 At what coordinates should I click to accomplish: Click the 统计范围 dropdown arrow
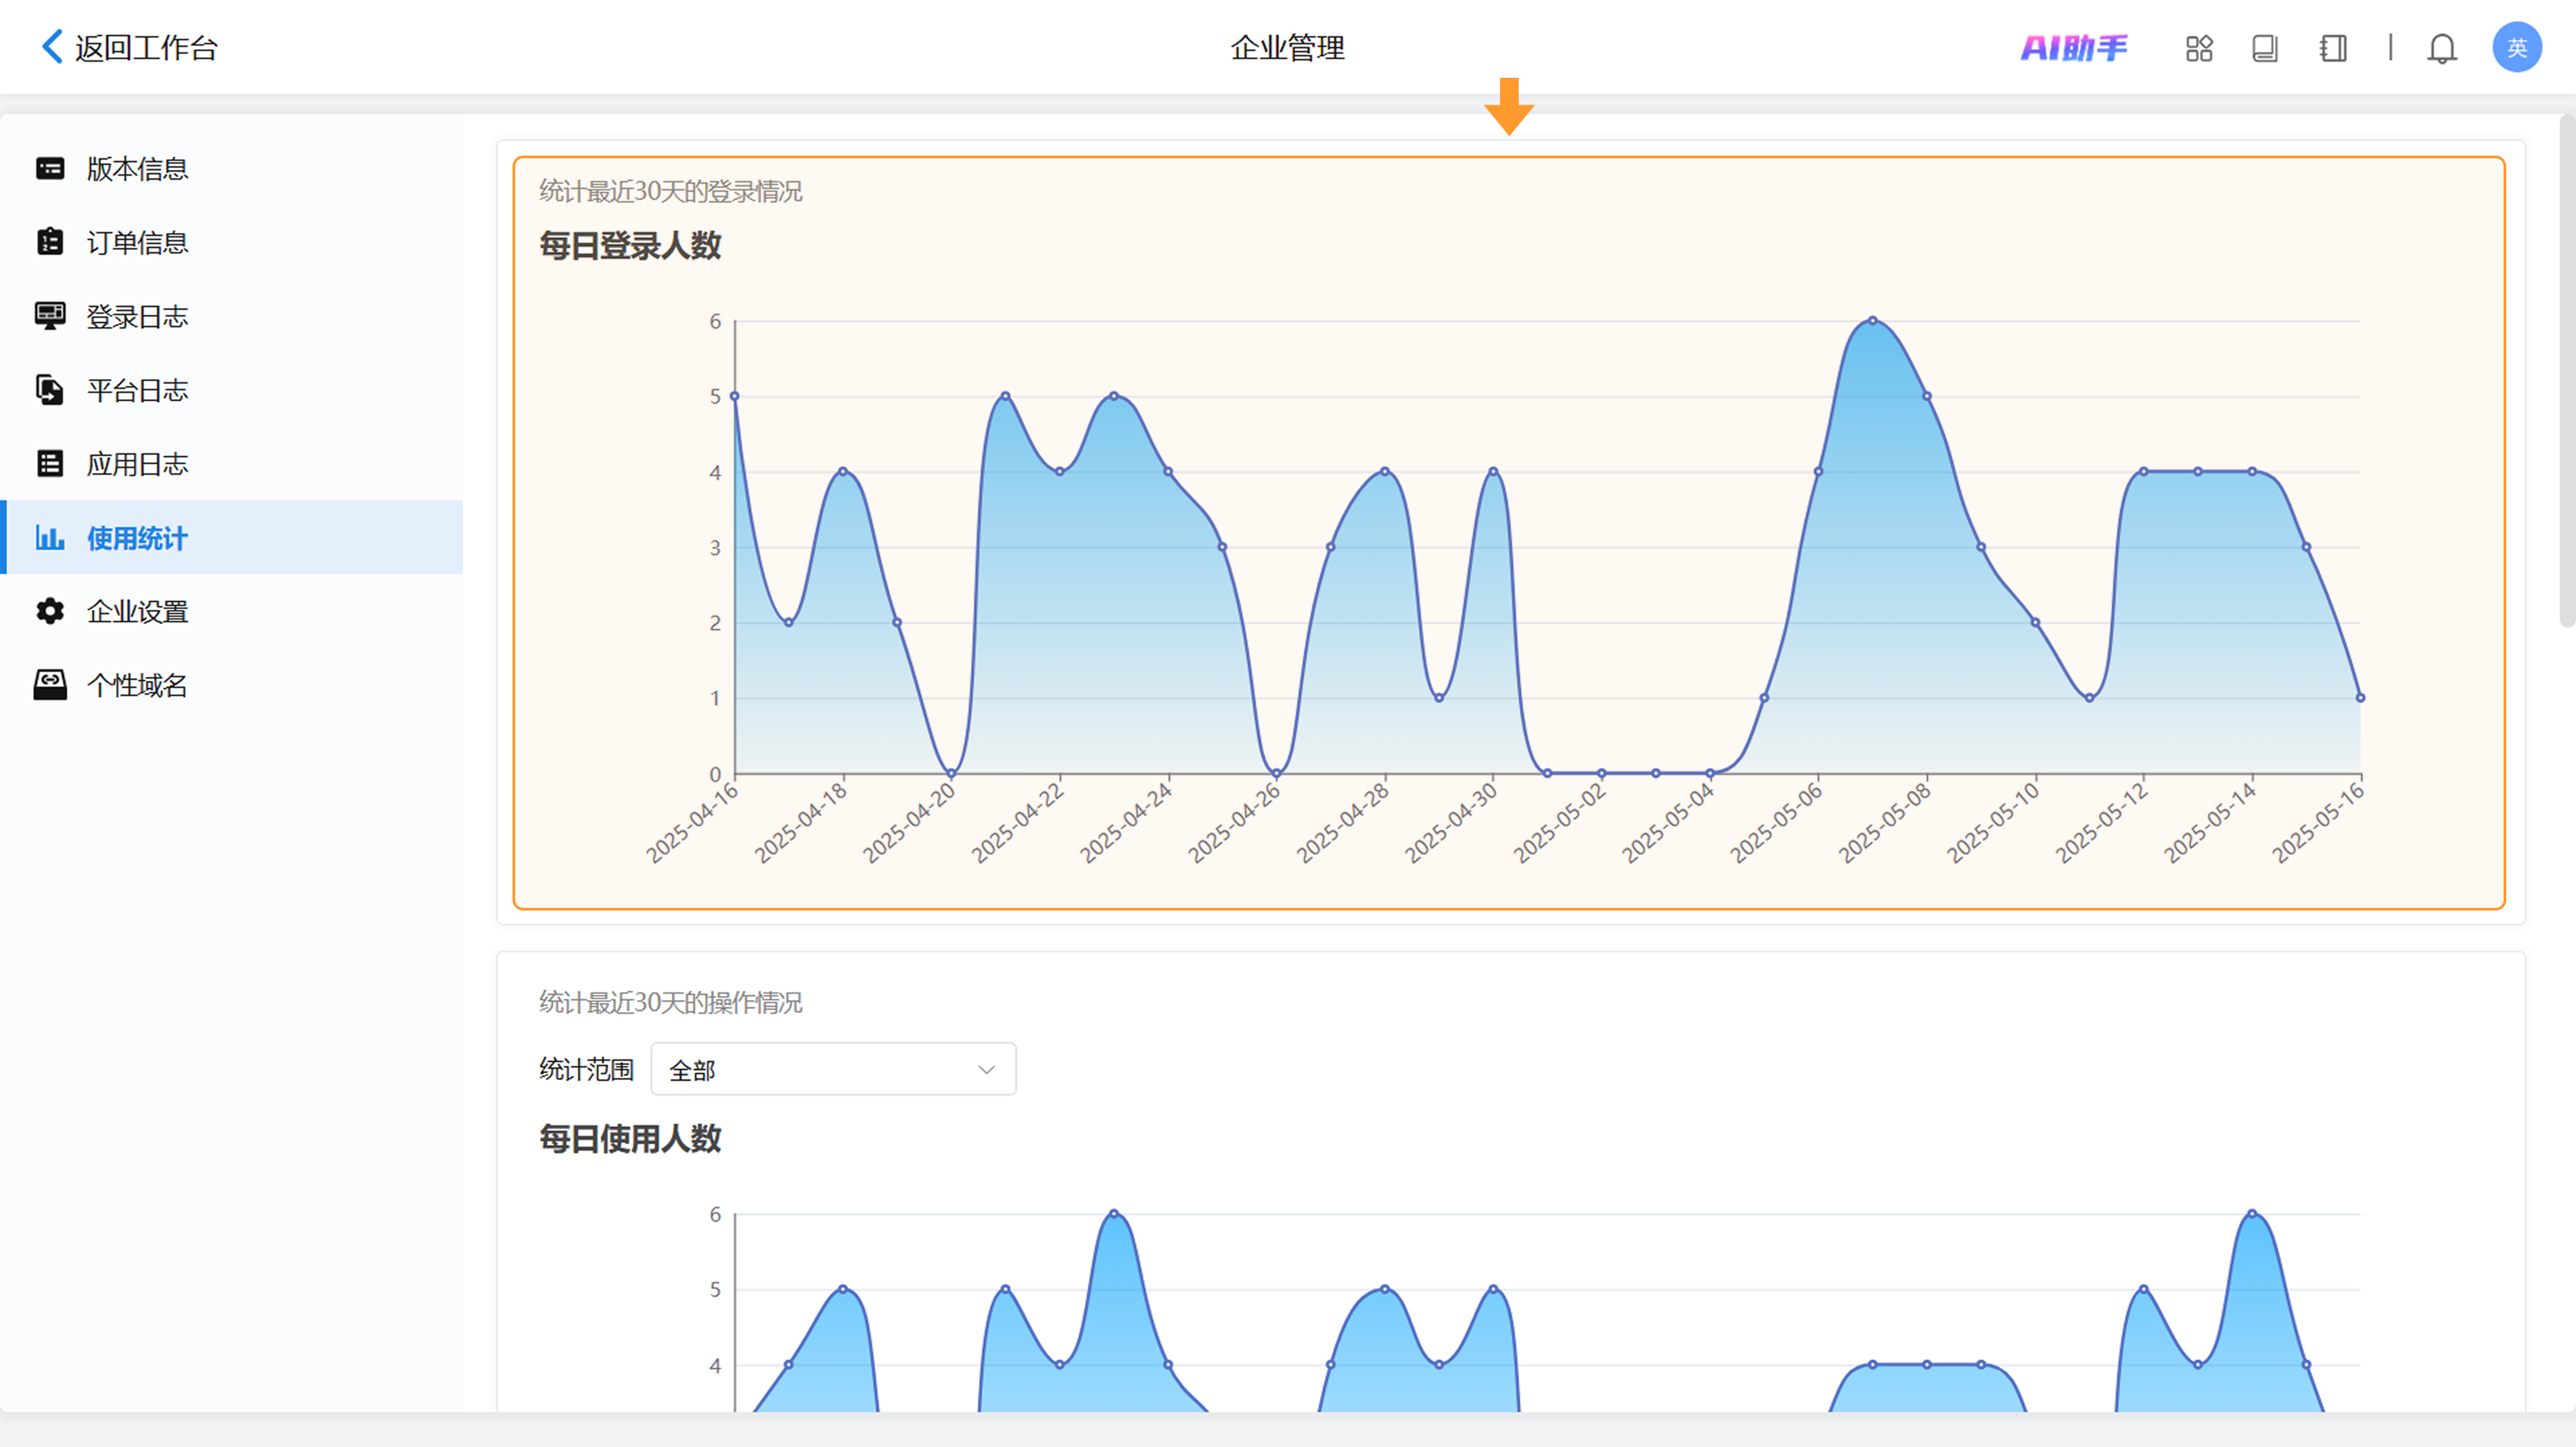coord(986,1069)
